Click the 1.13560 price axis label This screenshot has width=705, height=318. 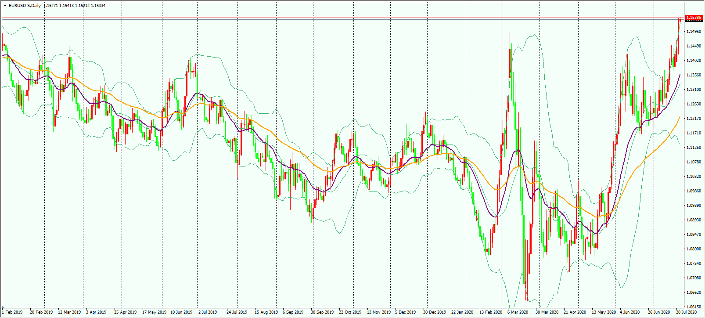694,75
